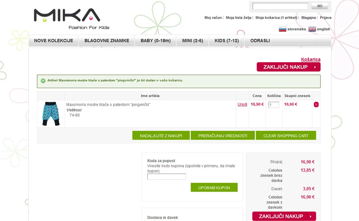This screenshot has width=359, height=221.
Task: Click the amount 13,85 € without tax
Action: [307, 170]
